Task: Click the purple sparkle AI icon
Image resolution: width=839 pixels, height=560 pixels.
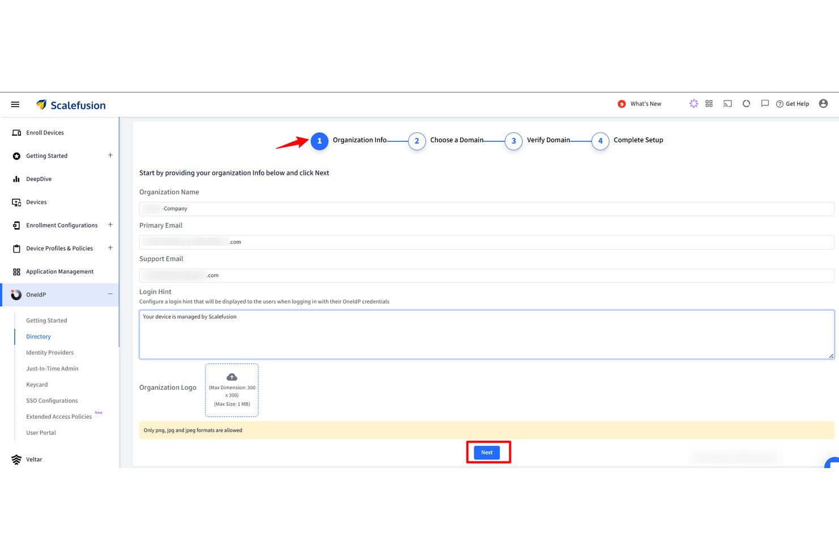Action: click(x=693, y=104)
